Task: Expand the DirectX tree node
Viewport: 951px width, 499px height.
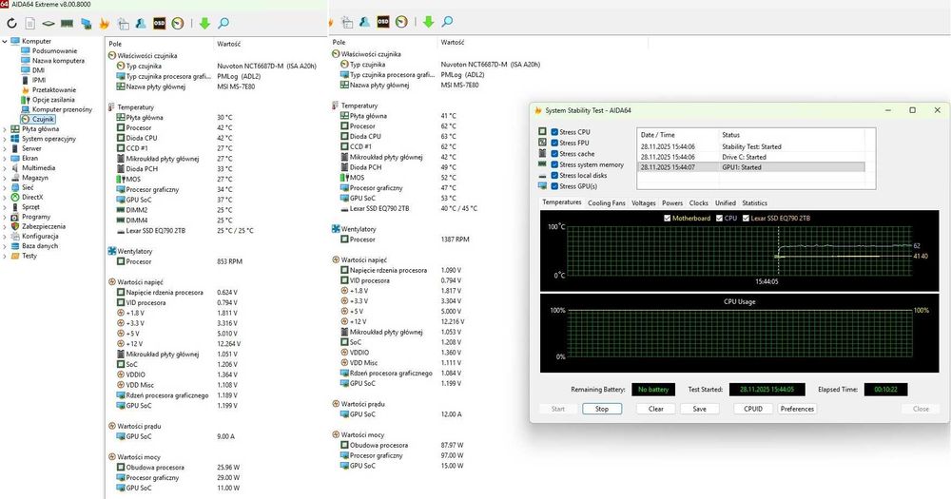Action: (5, 197)
